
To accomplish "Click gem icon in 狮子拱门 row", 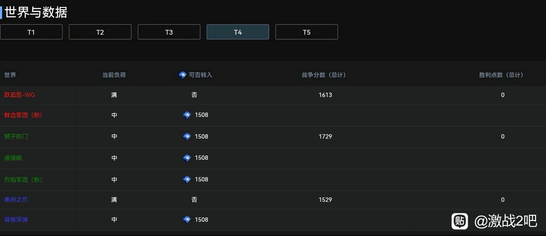I will click(187, 136).
